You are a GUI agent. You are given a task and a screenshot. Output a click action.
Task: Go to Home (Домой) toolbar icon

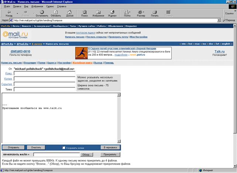coord(70,13)
